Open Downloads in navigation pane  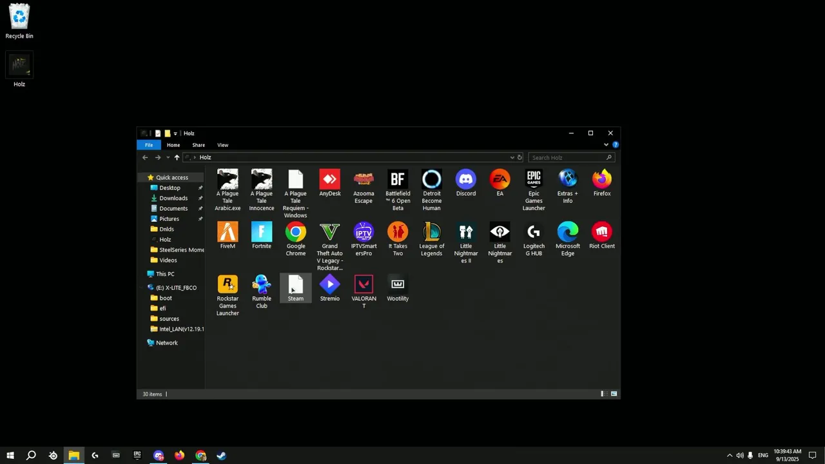point(173,198)
